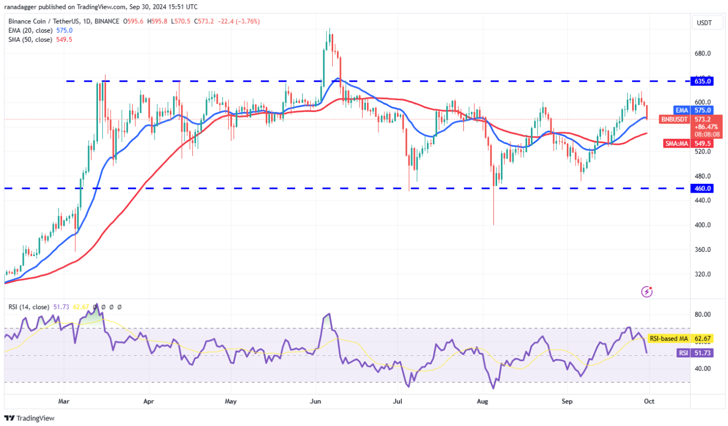Click the RSI (14, close) legend label
Image resolution: width=728 pixels, height=426 pixels.
(29, 307)
